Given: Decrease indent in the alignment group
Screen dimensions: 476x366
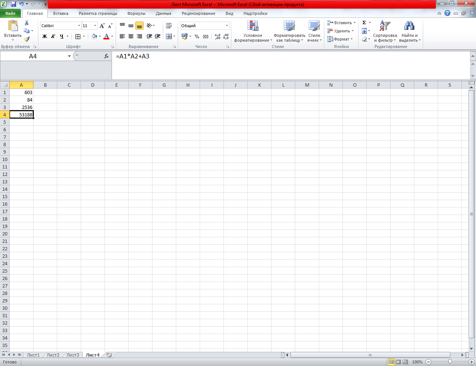Looking at the screenshot, I should [149, 36].
